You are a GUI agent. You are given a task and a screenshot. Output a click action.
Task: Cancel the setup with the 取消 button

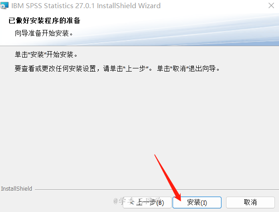(x=250, y=202)
